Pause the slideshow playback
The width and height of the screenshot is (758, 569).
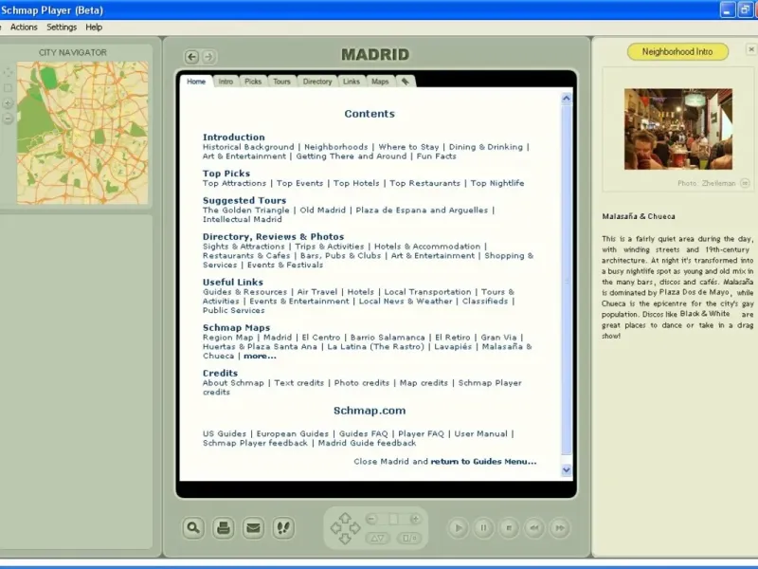(483, 527)
